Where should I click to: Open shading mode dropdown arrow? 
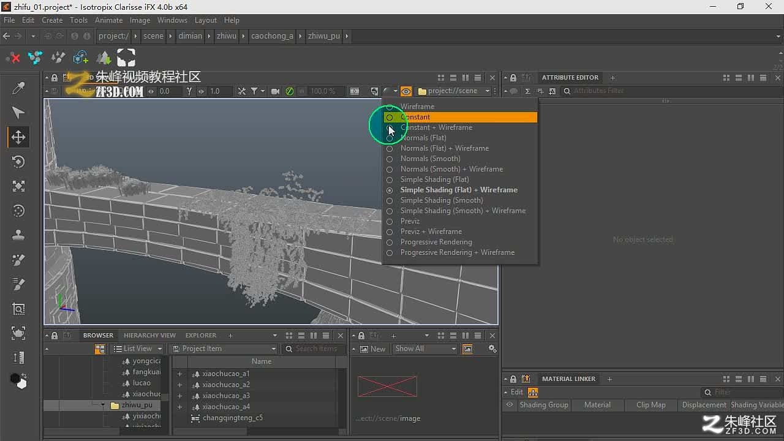pos(396,91)
